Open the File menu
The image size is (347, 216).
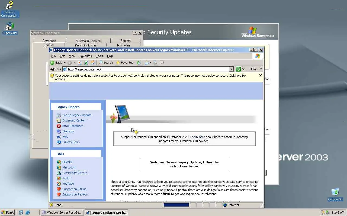[x=53, y=56]
